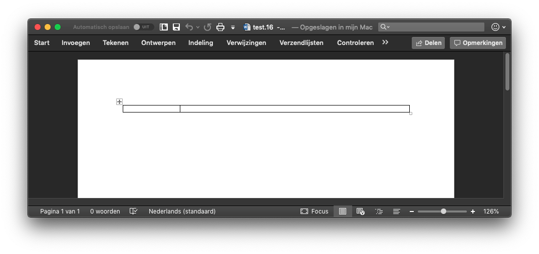Open the smiley feedback icon

495,27
